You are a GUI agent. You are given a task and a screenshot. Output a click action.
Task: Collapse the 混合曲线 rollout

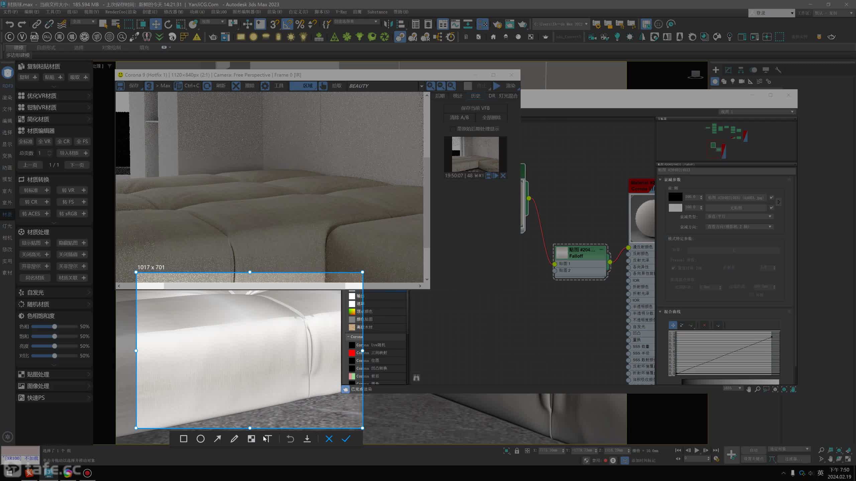click(x=660, y=312)
